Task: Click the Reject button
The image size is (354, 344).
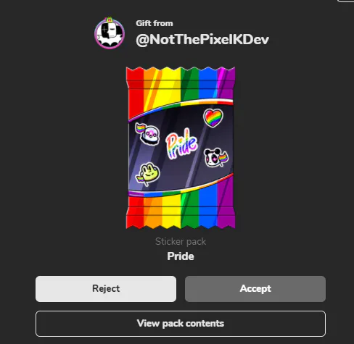Action: [x=106, y=289]
